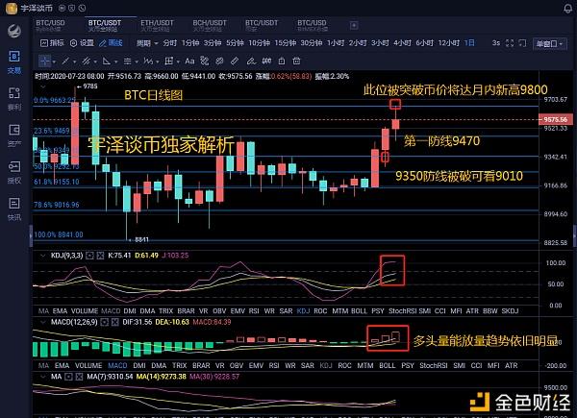Toggle OBV indicator in the MACD panel row
The image size is (577, 418).
coord(237,366)
